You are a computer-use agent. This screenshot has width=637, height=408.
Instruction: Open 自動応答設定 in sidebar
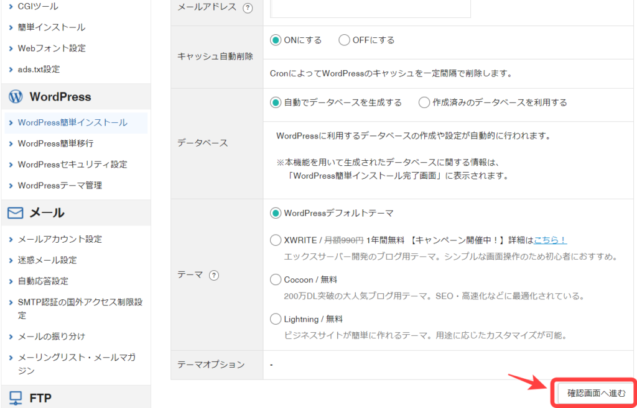[x=43, y=281]
